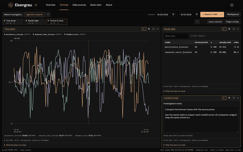Open the Data sources nav item

pyautogui.click(x=79, y=5)
